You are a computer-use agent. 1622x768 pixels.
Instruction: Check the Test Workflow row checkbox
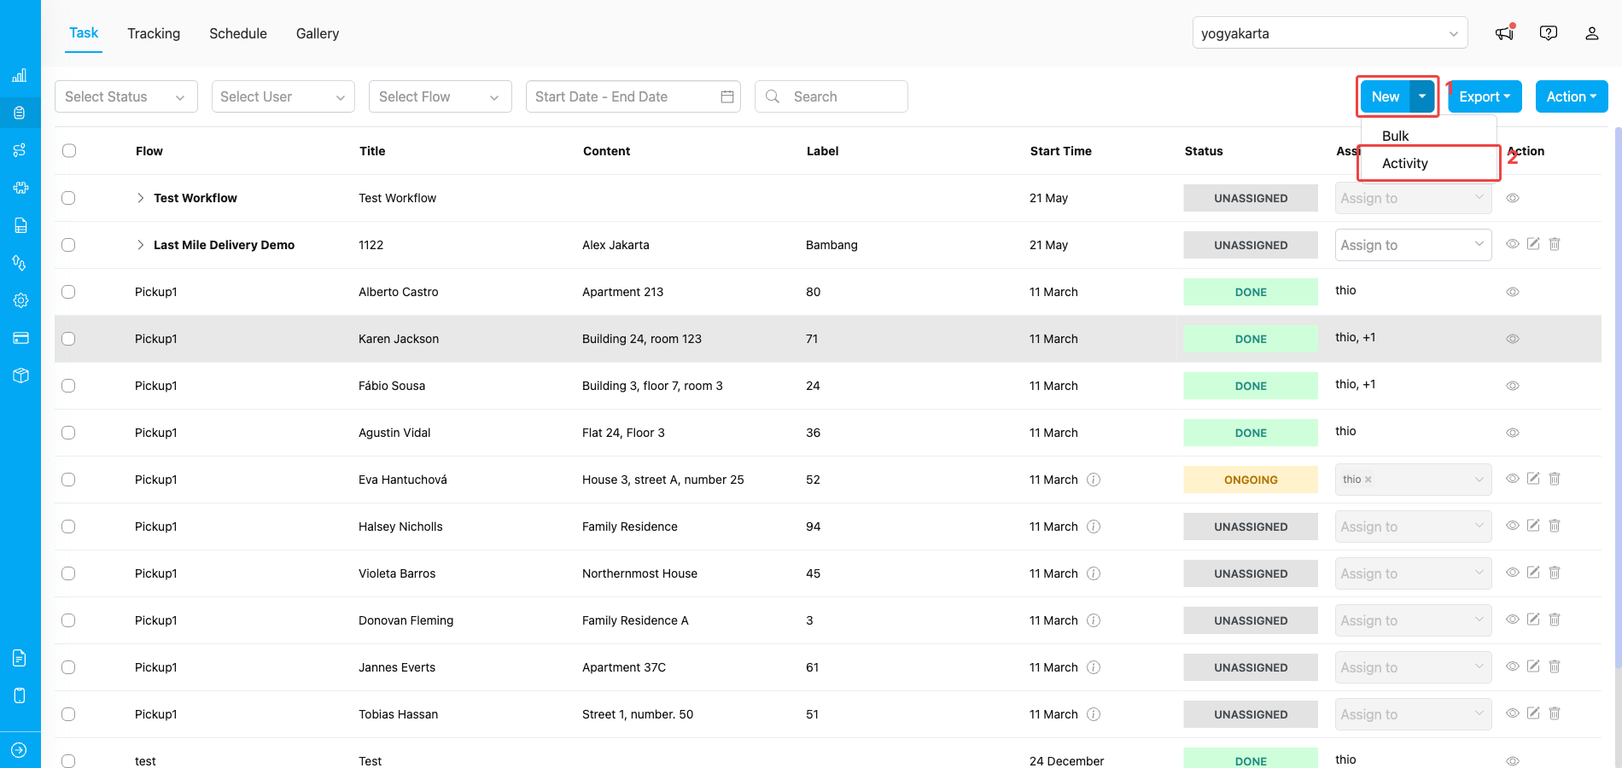(68, 198)
